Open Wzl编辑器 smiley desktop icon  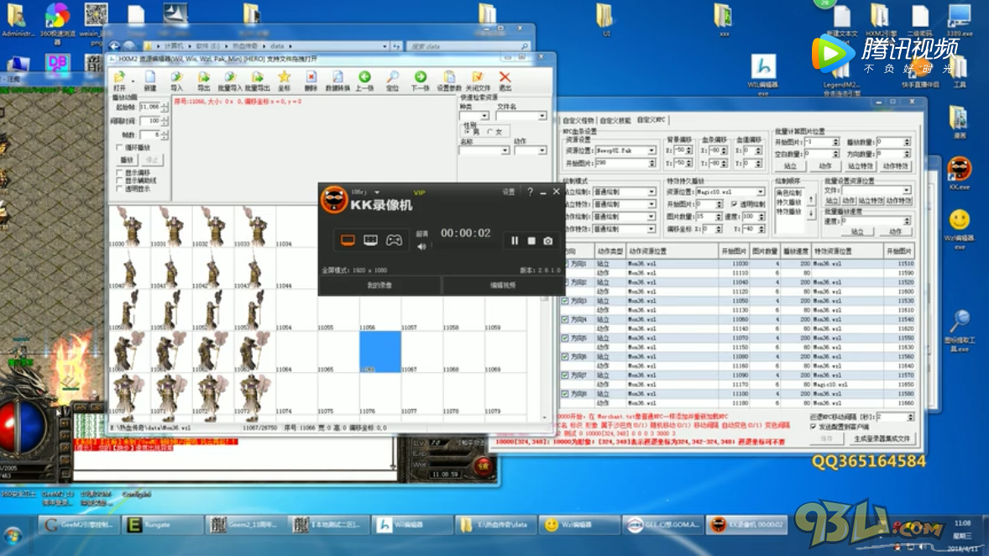pos(960,229)
